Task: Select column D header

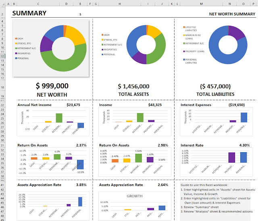Action: [66, 4]
